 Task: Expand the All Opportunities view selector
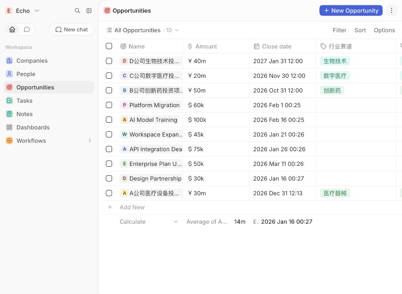click(x=143, y=30)
